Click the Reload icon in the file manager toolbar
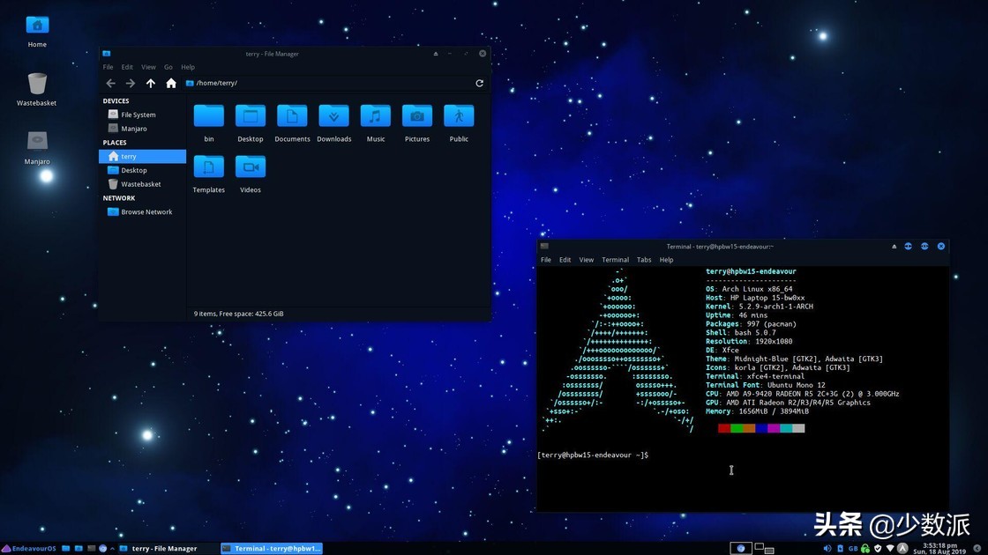The image size is (988, 555). (x=479, y=83)
